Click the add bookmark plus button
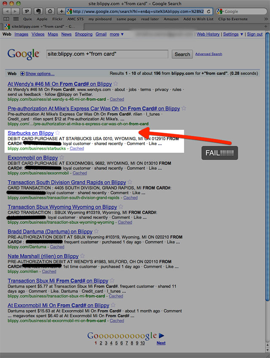Screen dimensions: 270x358 coord(61,11)
